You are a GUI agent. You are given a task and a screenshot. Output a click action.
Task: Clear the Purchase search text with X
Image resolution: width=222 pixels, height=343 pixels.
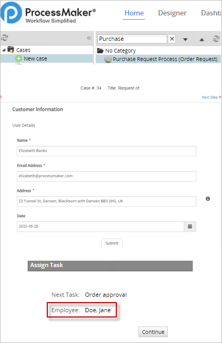coord(172,39)
